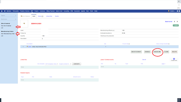Open the Dolibarr logo menu

2,11
